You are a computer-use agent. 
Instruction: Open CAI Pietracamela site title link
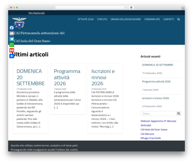[x=39, y=37]
